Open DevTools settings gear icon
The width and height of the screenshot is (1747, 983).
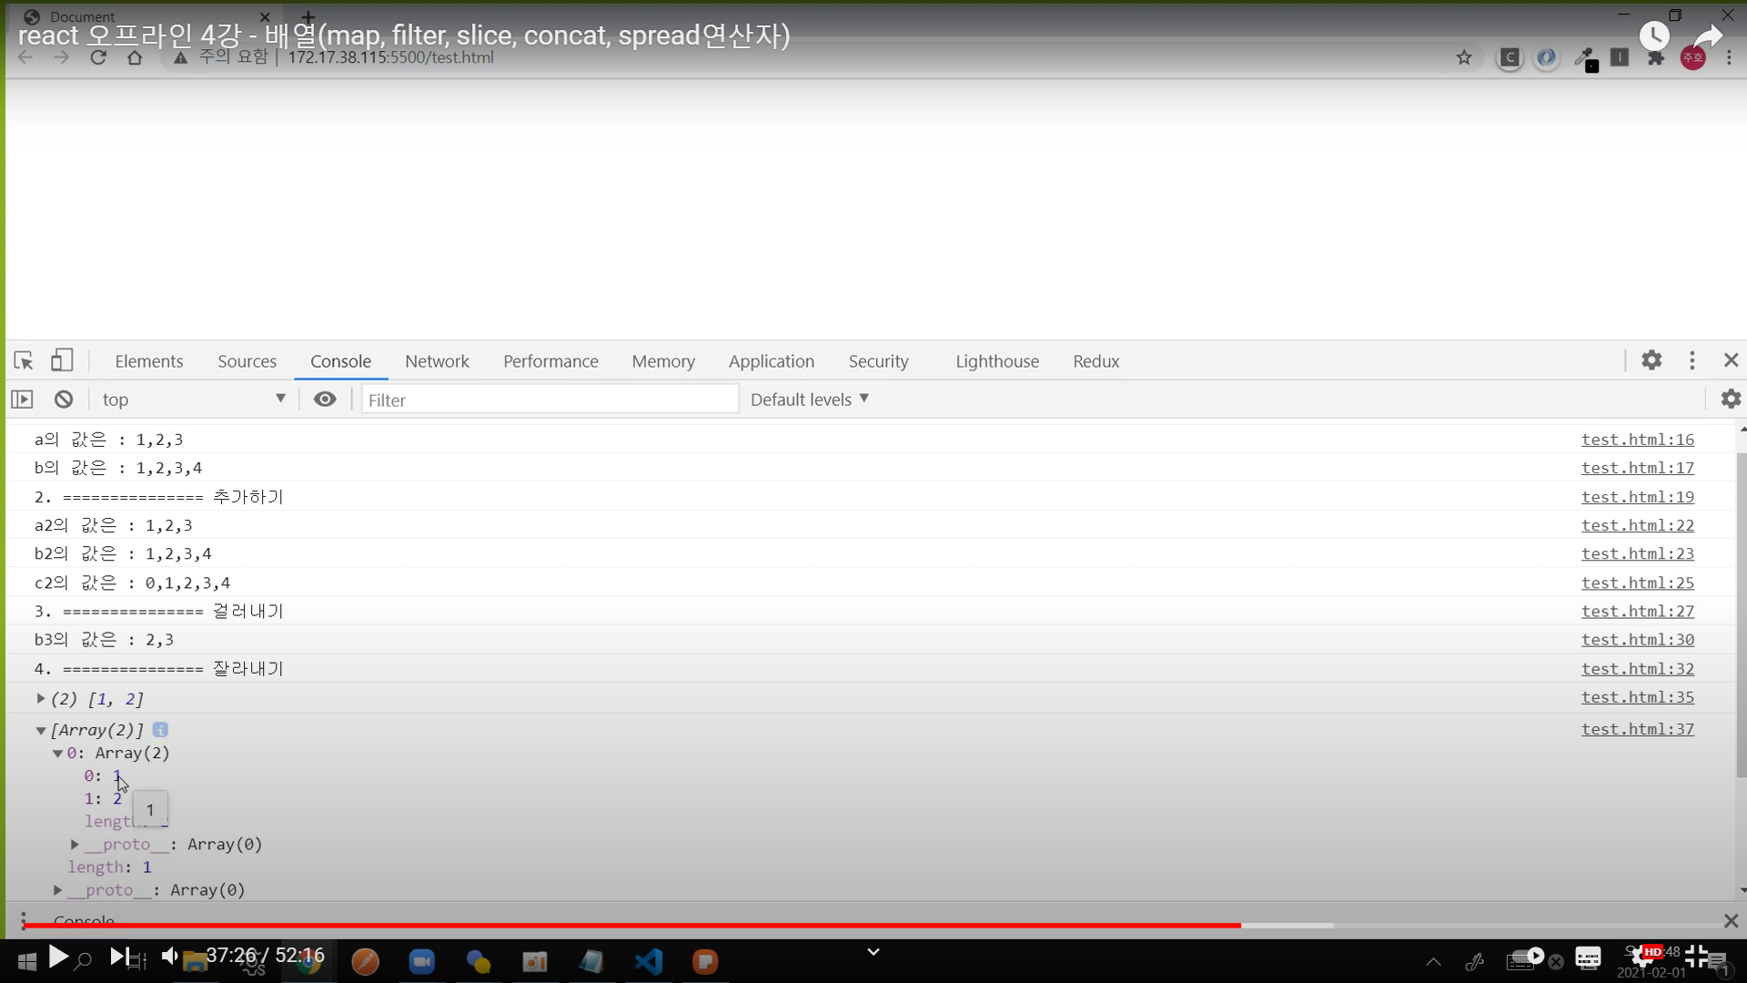pyautogui.click(x=1651, y=360)
